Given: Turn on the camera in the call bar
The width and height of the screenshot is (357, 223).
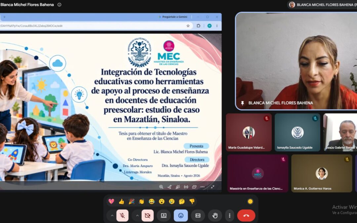Looking at the screenshot, I should click(147, 215).
